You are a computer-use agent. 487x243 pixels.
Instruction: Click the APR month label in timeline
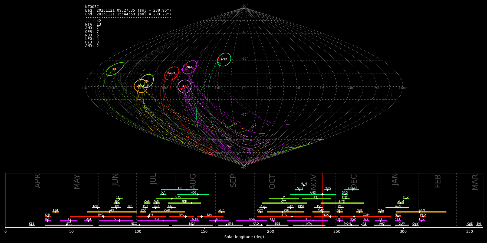tap(38, 181)
